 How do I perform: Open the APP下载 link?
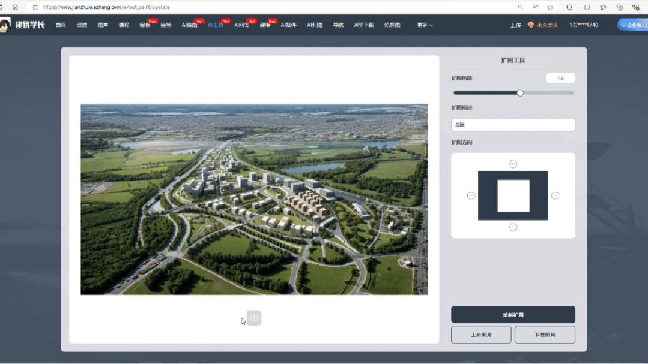tap(364, 25)
